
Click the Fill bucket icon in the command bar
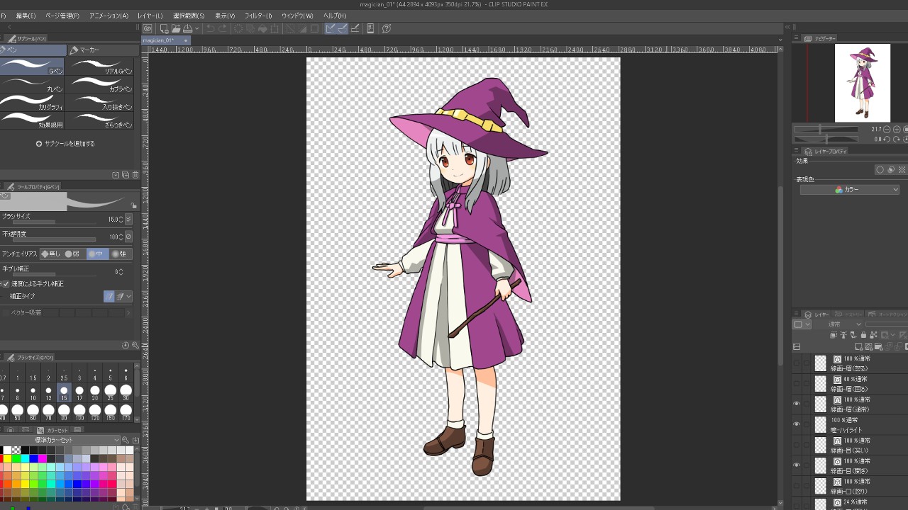pos(263,29)
